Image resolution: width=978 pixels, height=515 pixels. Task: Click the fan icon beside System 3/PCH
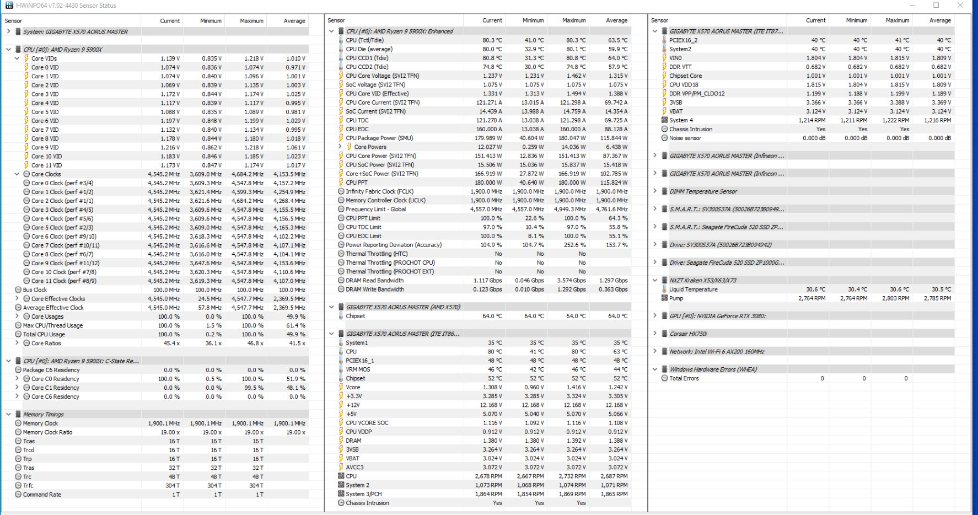(x=341, y=494)
